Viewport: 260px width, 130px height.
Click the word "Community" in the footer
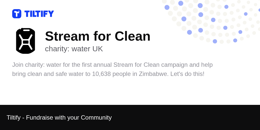tap(96, 118)
